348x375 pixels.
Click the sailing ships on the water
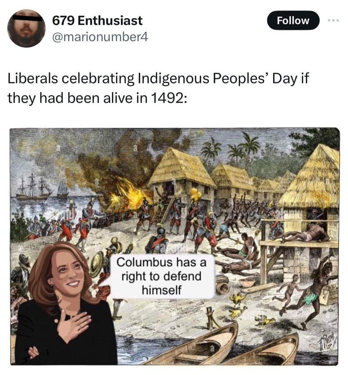pyautogui.click(x=42, y=188)
